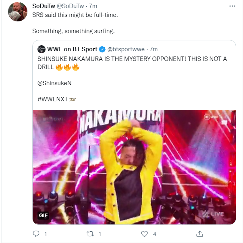
Task: Click the GIF badge on the media
Action: pos(43,216)
